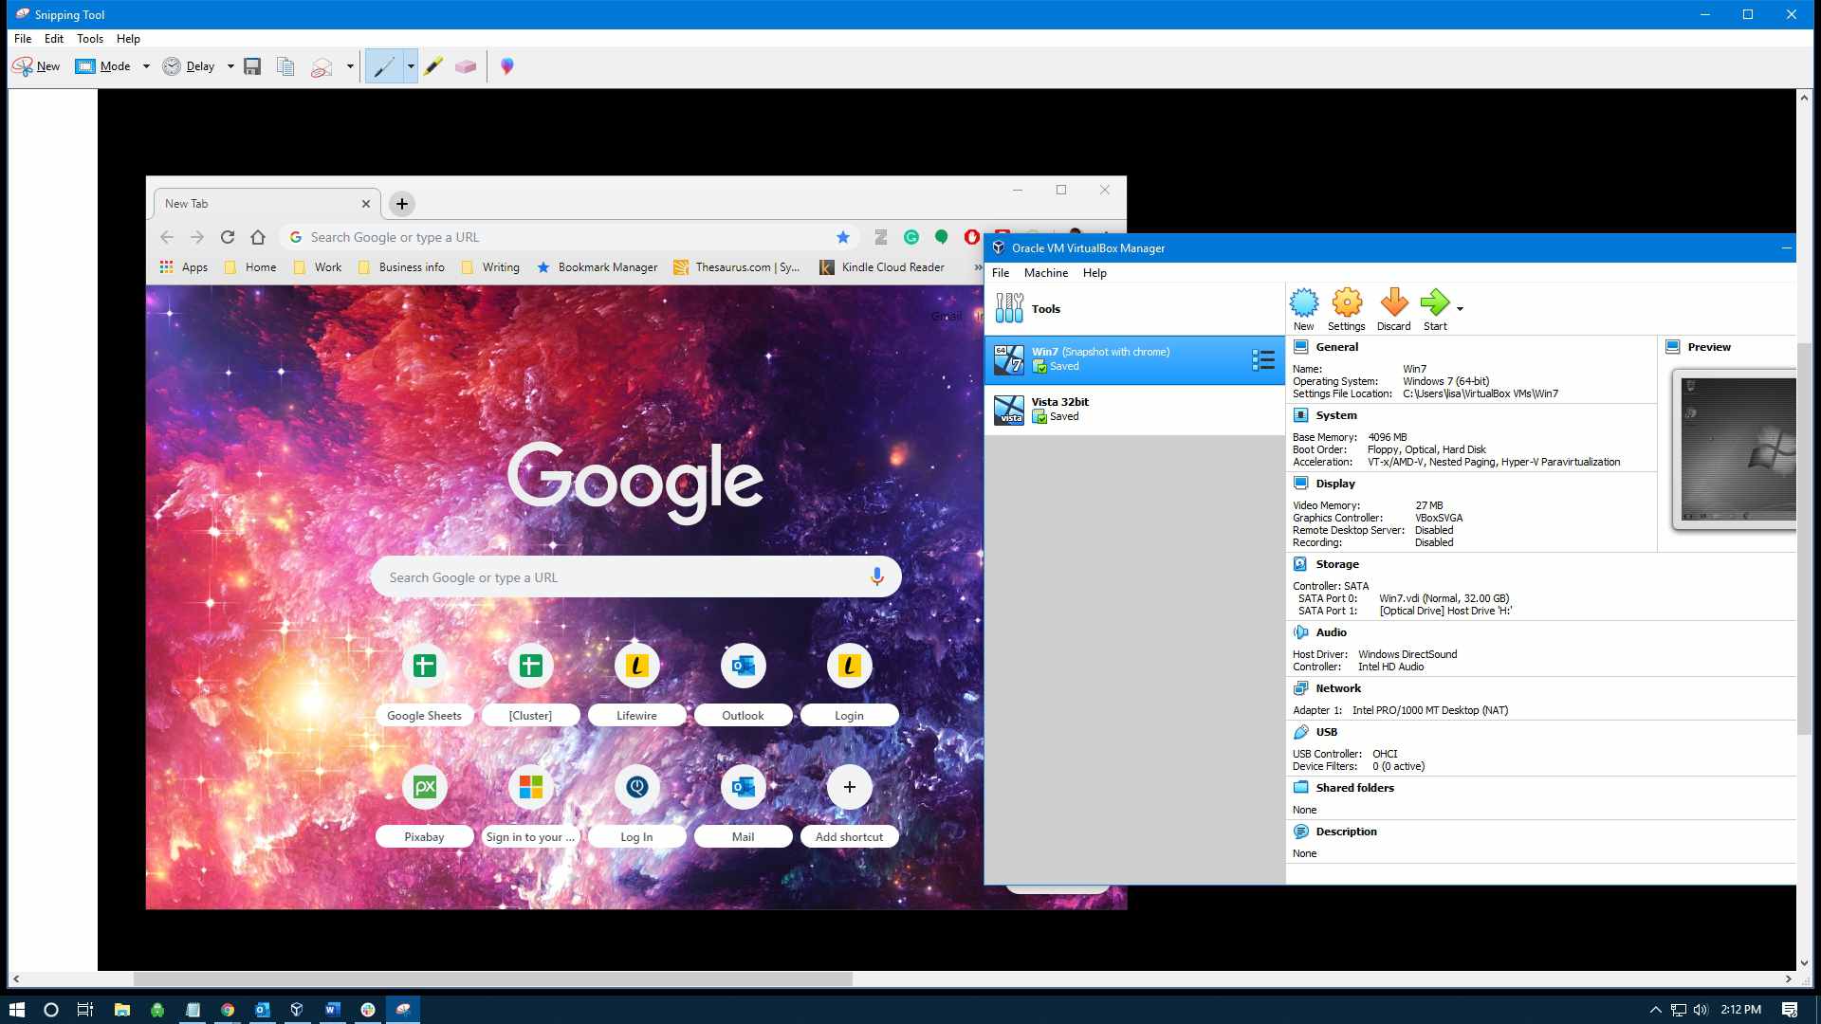Click the Discard icon in VirtualBox
The image size is (1821, 1024).
point(1394,310)
